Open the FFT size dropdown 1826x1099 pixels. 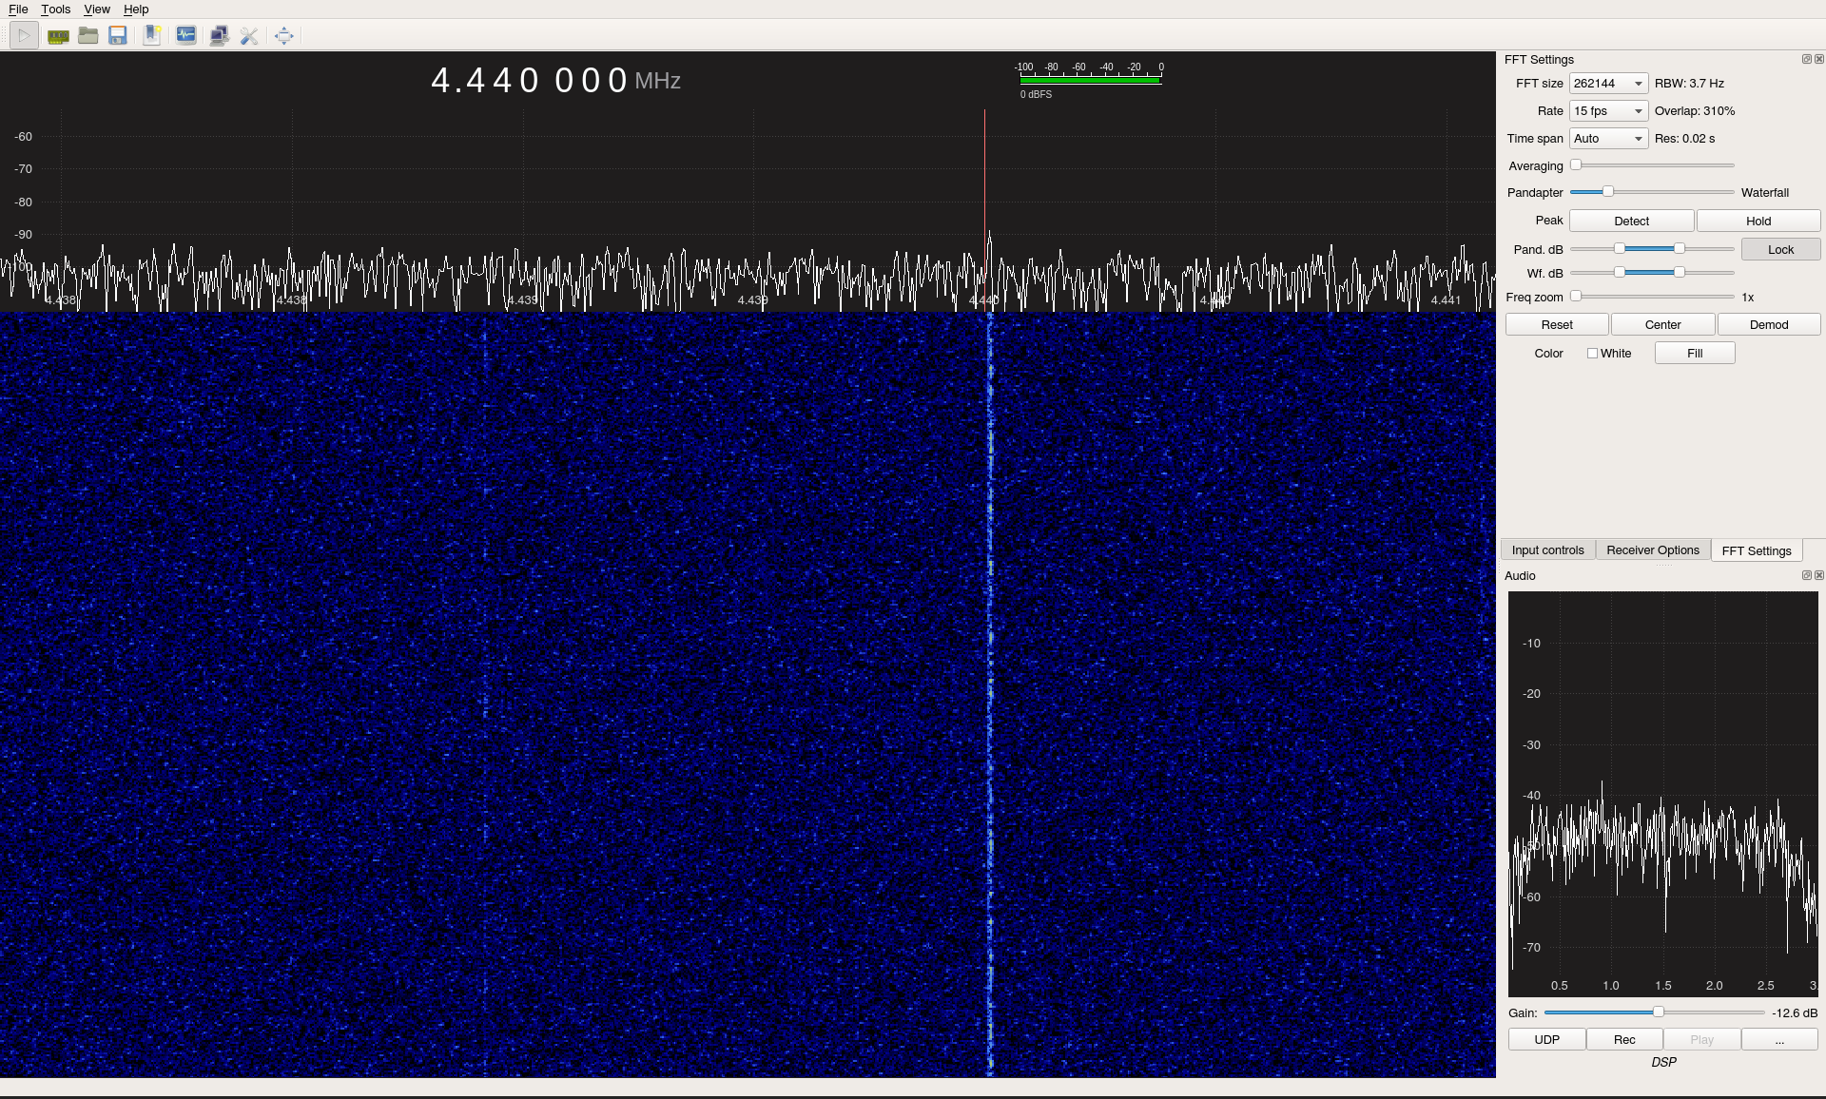[1608, 84]
